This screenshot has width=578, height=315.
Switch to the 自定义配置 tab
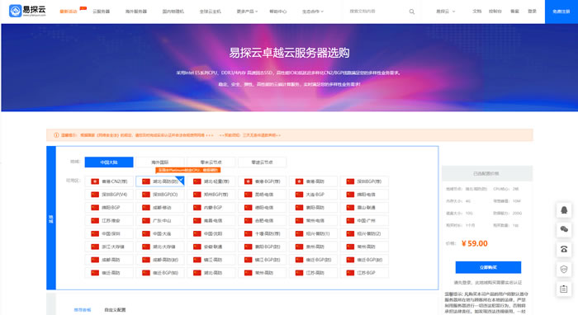[115, 310]
